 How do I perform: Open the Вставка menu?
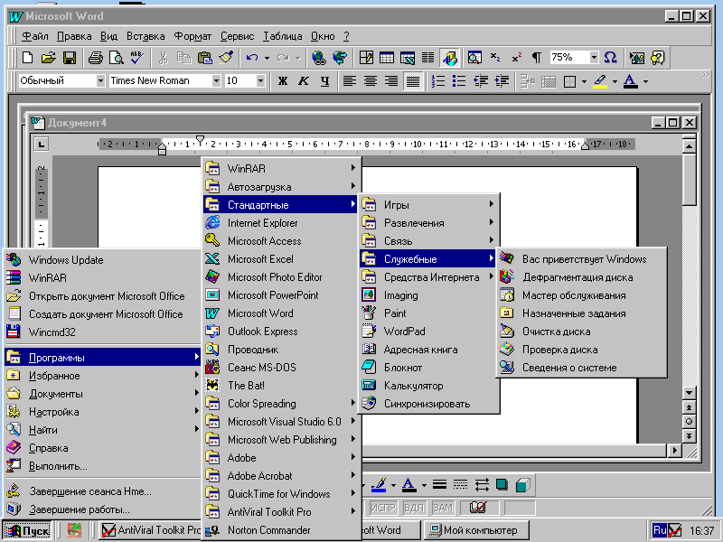pos(146,36)
